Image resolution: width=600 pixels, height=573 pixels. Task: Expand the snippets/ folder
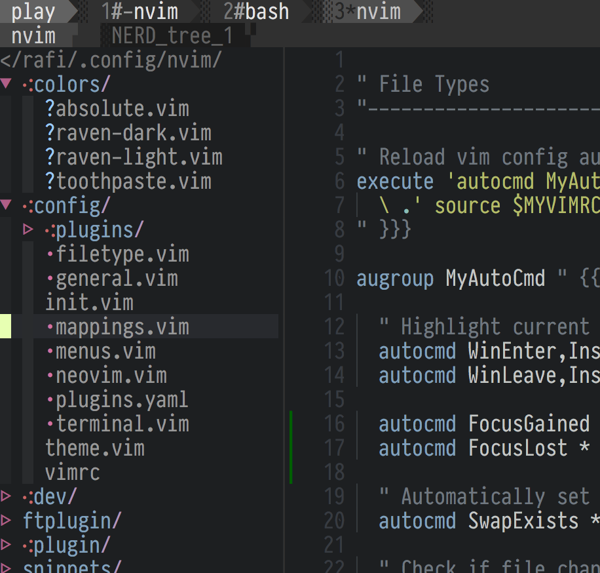[x=6, y=566]
